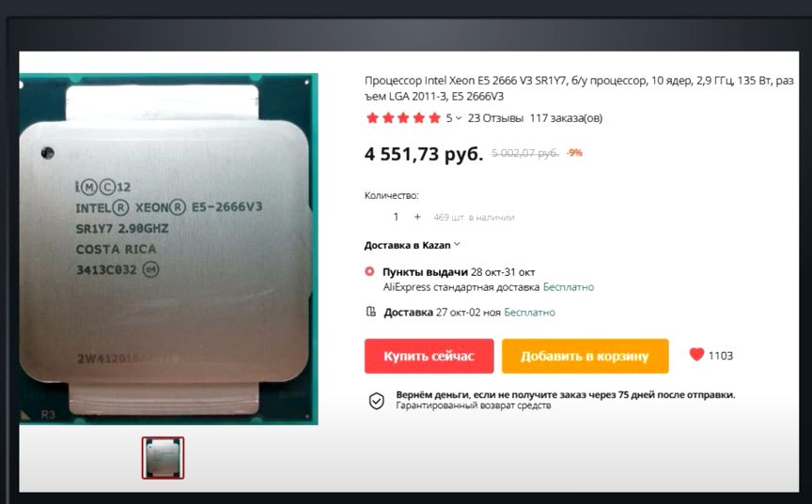Click the first rating star
The width and height of the screenshot is (812, 504).
pos(372,118)
